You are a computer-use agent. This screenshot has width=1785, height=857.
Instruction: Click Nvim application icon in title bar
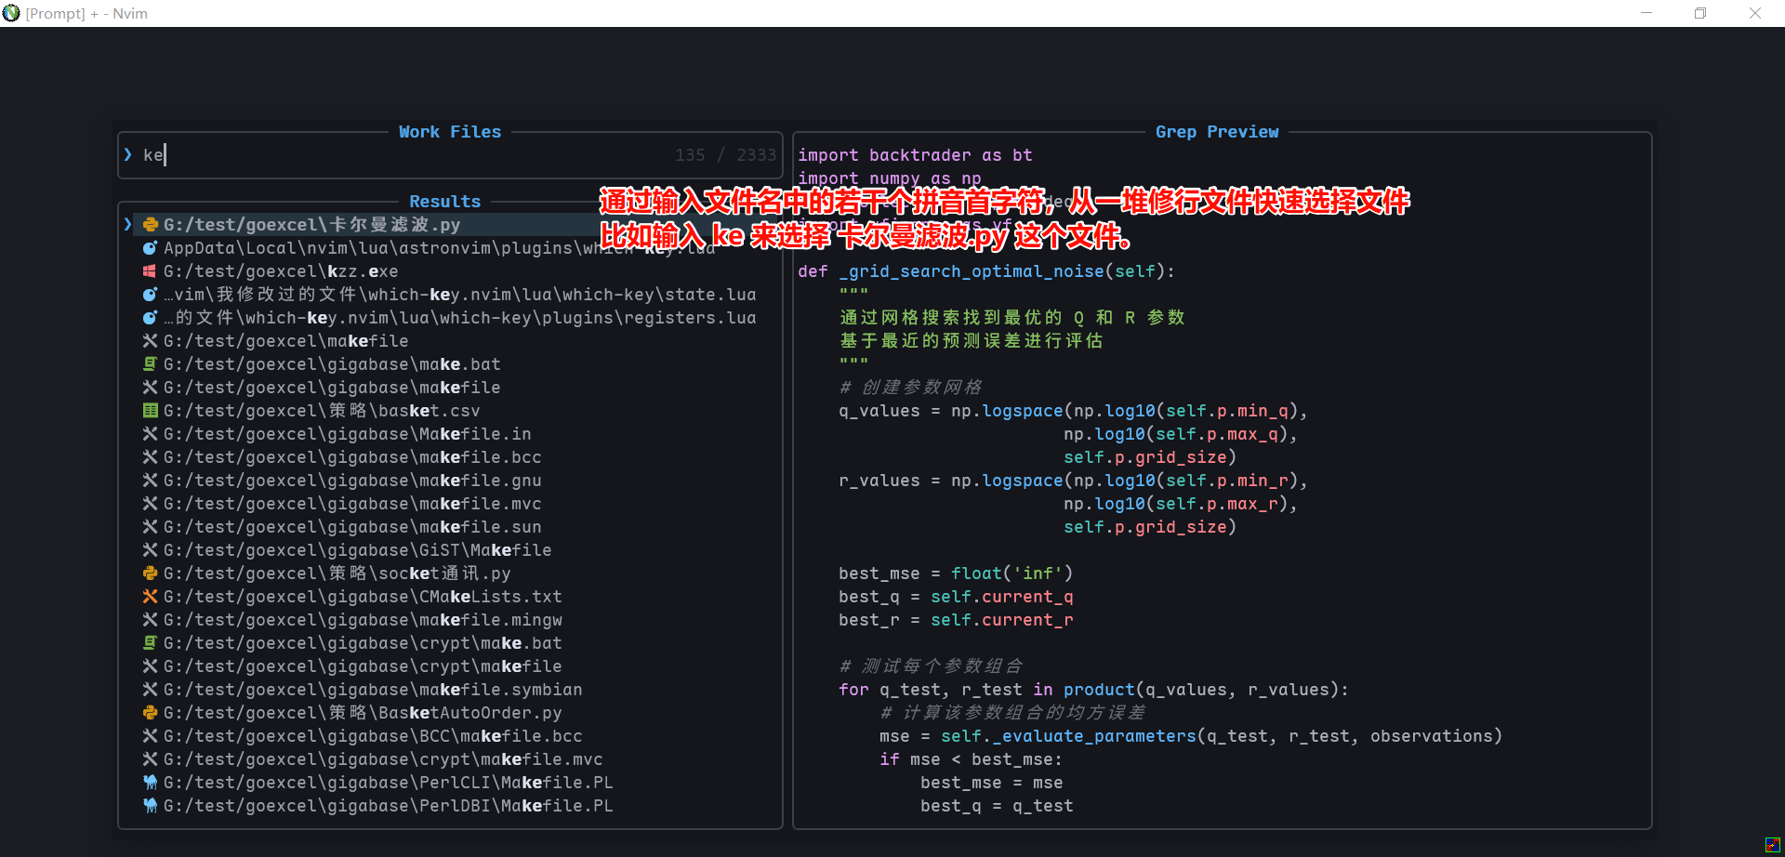(11, 13)
